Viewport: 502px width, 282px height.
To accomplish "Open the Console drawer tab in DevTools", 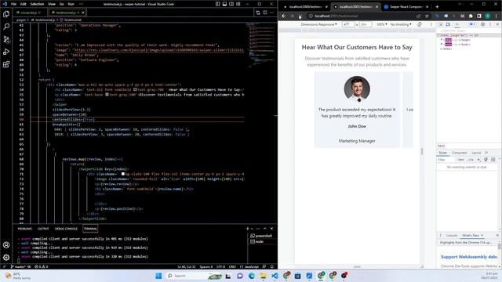I will (452, 235).
